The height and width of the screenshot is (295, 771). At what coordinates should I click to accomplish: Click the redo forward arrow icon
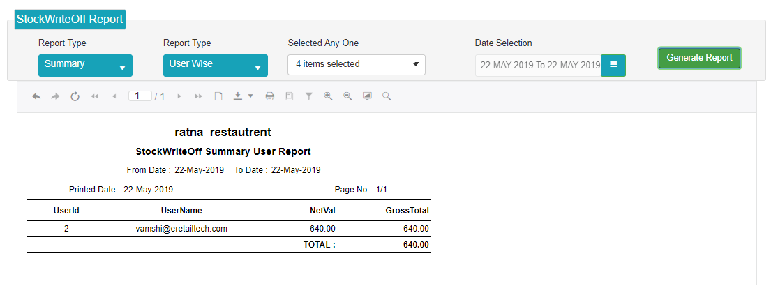click(56, 96)
